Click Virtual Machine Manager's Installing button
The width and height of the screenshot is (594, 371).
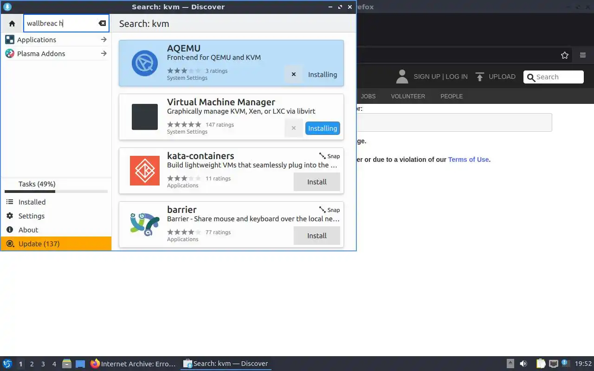tap(323, 128)
